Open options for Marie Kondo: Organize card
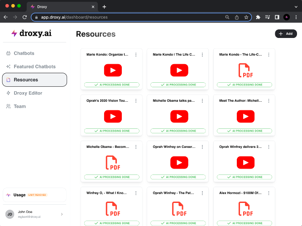The height and width of the screenshot is (226, 302). [136, 55]
